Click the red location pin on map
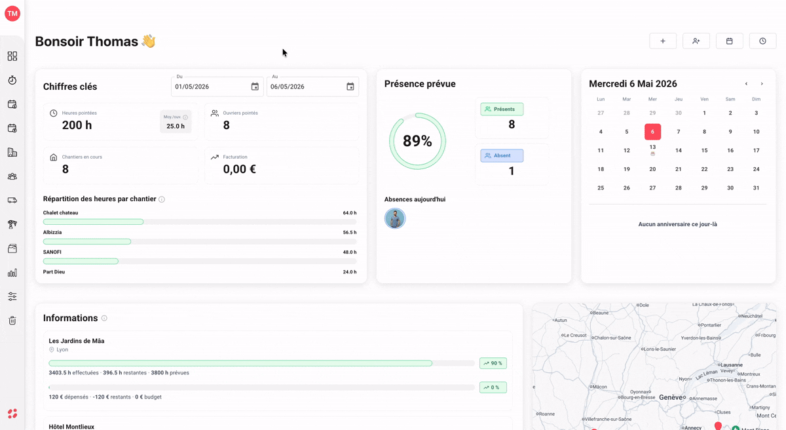 (718, 426)
